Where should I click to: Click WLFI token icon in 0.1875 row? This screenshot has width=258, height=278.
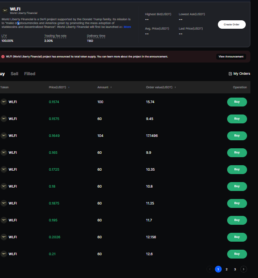click(4, 203)
